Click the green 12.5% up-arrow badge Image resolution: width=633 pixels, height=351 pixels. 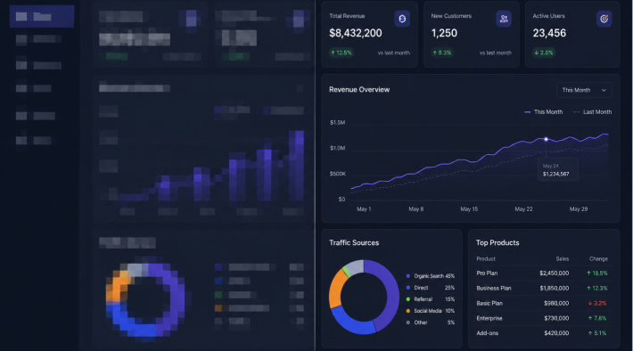click(341, 53)
